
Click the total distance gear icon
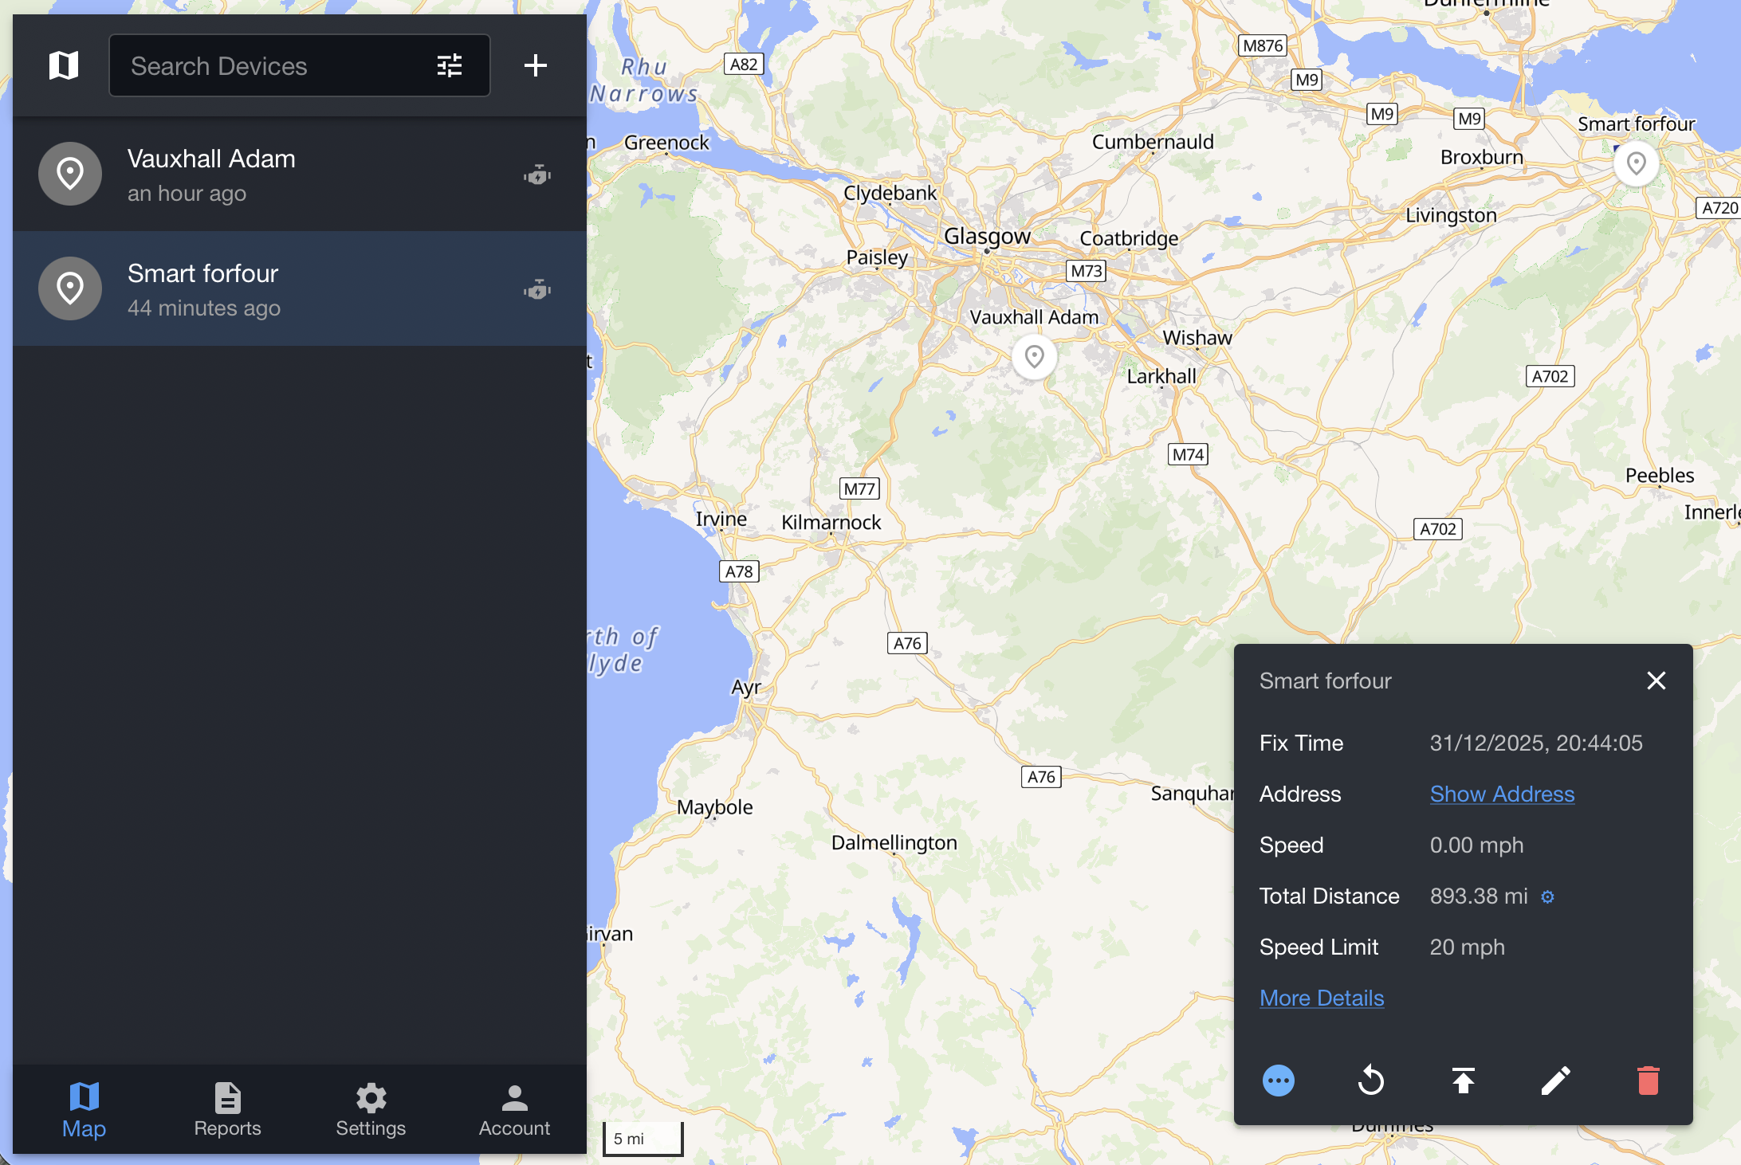click(1547, 897)
